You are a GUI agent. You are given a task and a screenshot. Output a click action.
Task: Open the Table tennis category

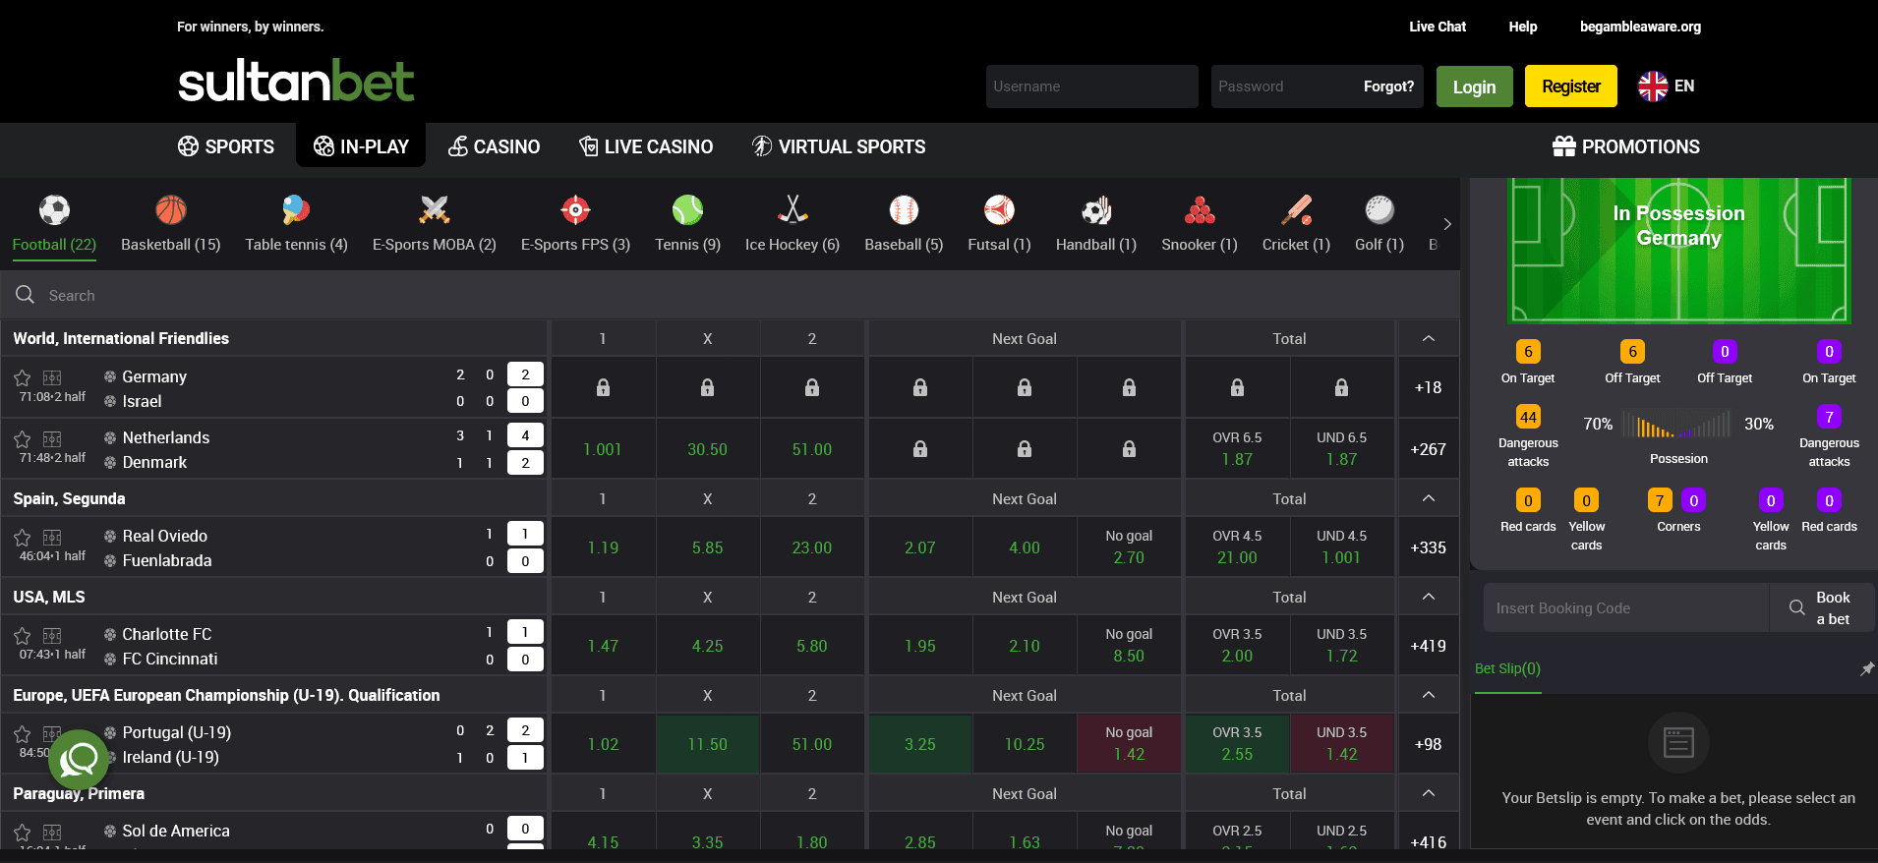(x=296, y=210)
